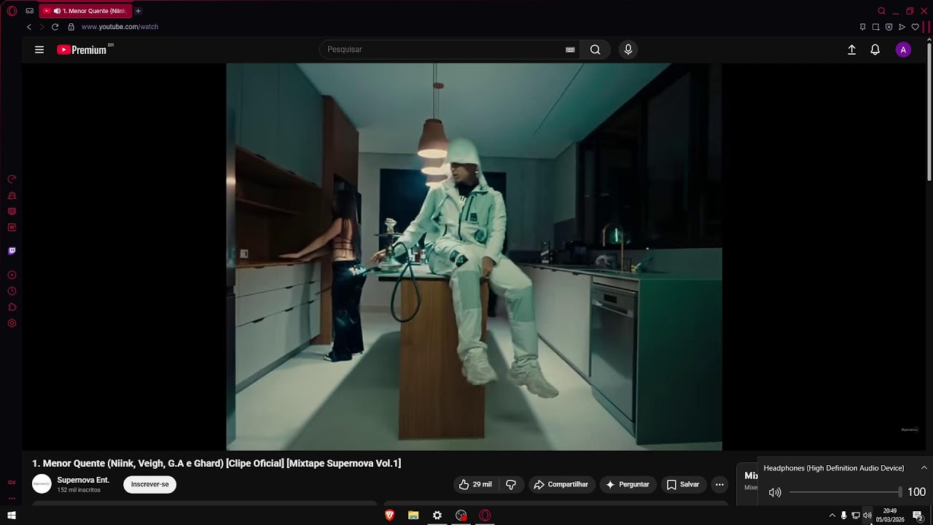Click the pin icon in address bar
The width and height of the screenshot is (933, 525).
[x=862, y=27]
